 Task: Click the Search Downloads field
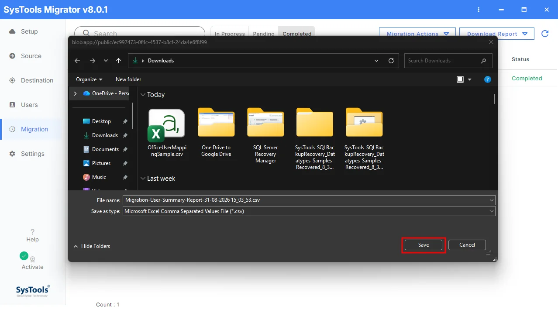[x=448, y=61]
